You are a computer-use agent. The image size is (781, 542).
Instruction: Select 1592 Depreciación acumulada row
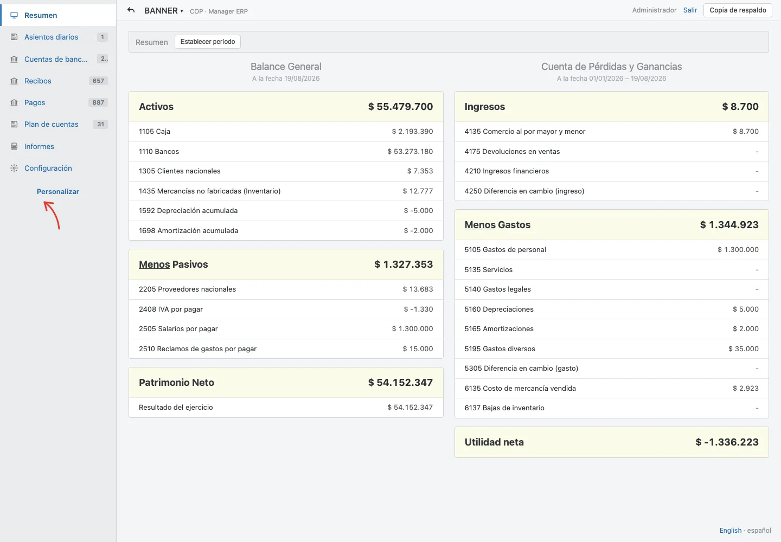pyautogui.click(x=286, y=211)
